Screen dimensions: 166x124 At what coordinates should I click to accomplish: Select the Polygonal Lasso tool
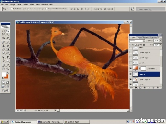(3, 34)
